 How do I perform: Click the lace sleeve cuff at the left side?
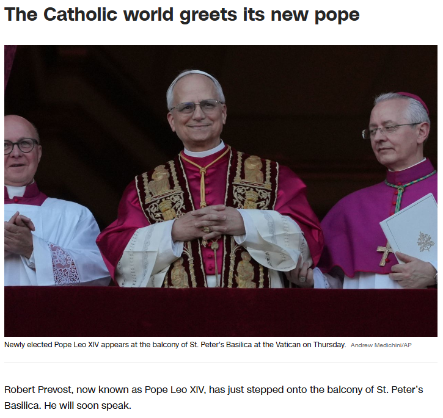point(64,264)
